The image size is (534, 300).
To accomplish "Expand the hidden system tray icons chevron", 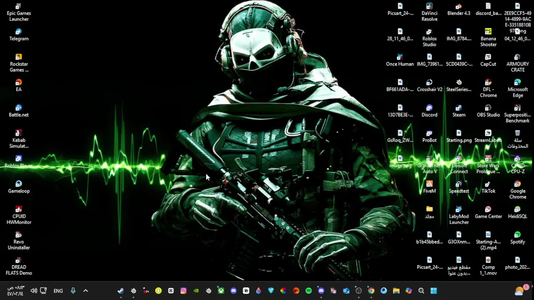I will (86, 291).
